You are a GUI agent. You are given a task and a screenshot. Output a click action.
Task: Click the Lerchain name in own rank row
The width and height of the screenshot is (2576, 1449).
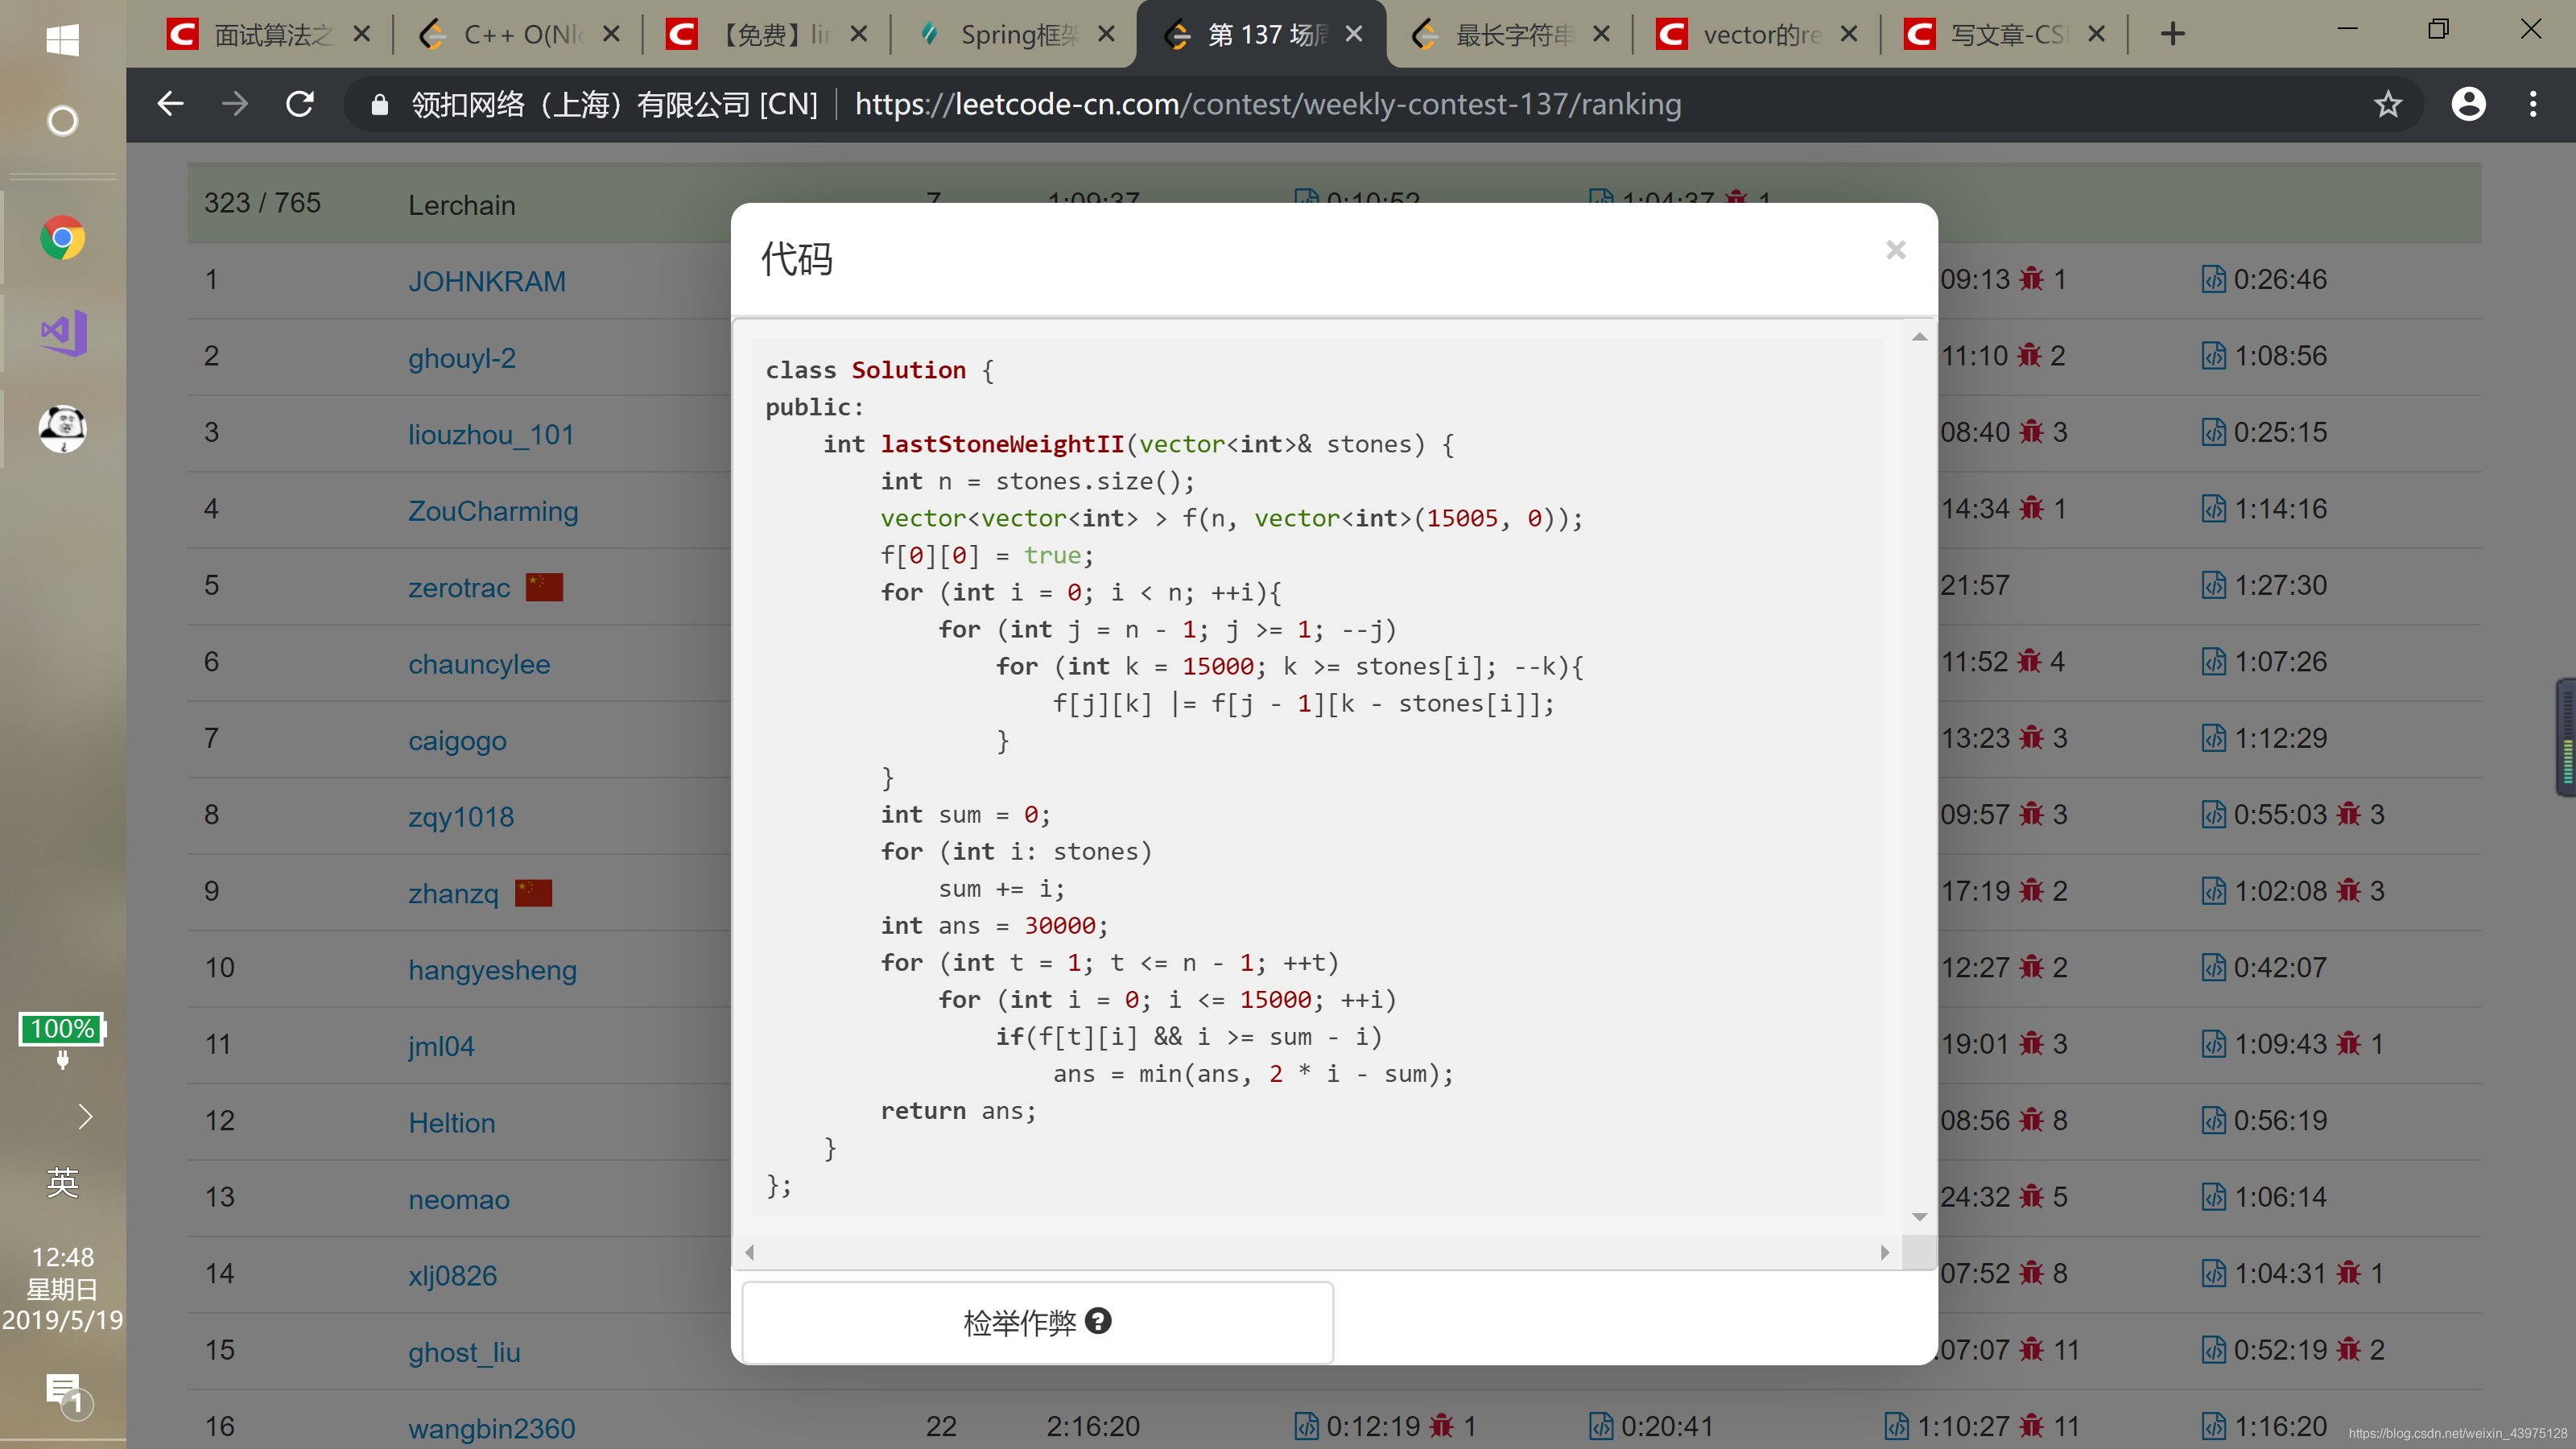coord(462,205)
